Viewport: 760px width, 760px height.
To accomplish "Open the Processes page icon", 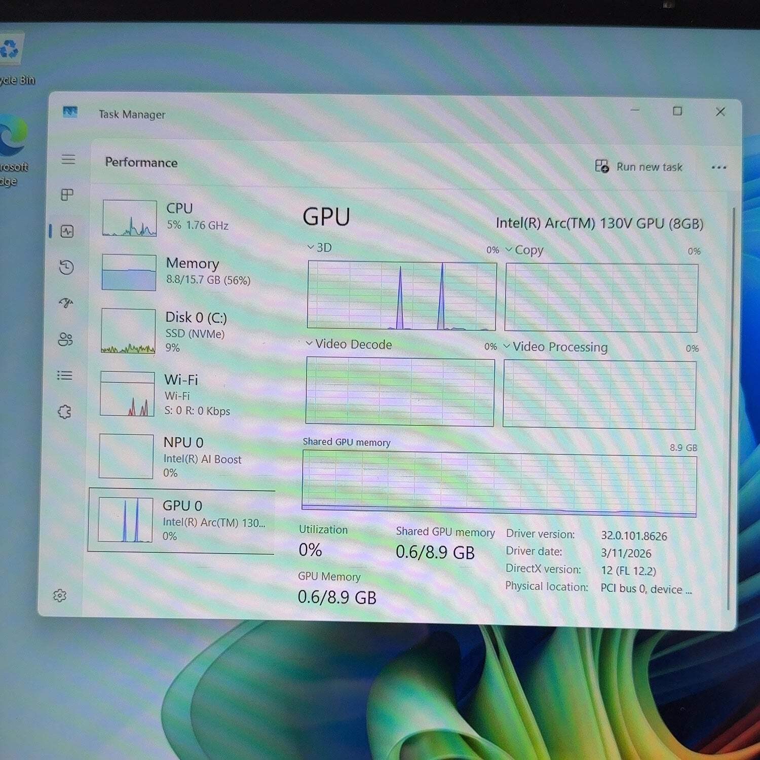I will (67, 195).
